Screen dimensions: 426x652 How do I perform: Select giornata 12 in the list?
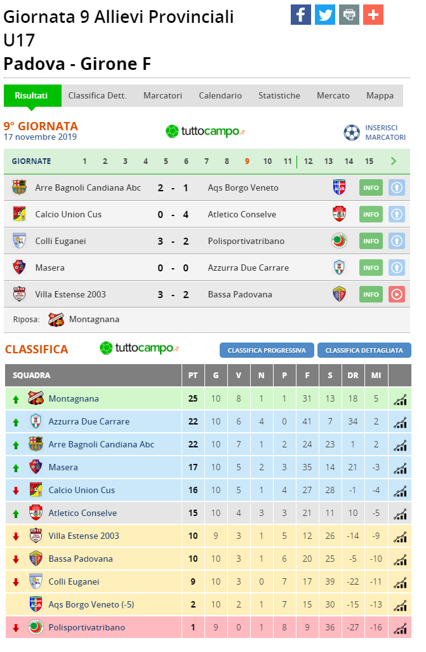point(309,161)
